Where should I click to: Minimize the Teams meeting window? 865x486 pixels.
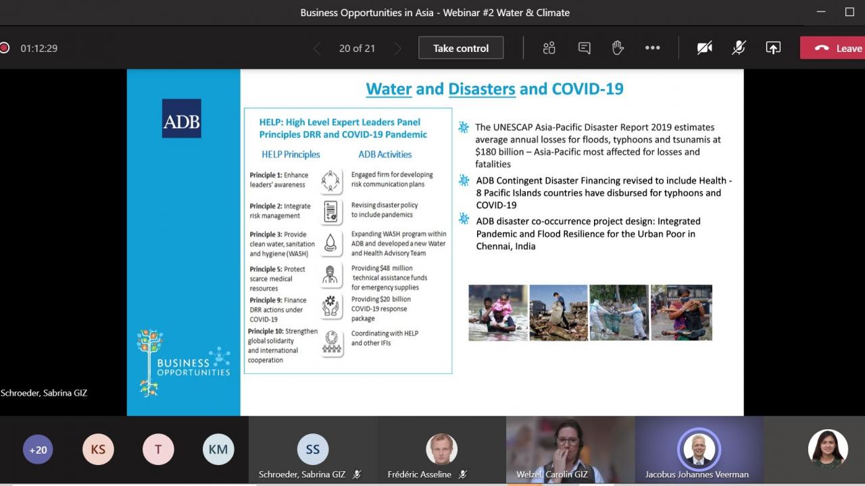point(821,12)
